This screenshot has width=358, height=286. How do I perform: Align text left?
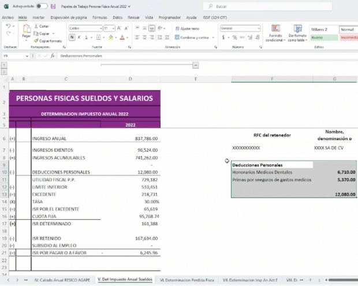(137, 37)
